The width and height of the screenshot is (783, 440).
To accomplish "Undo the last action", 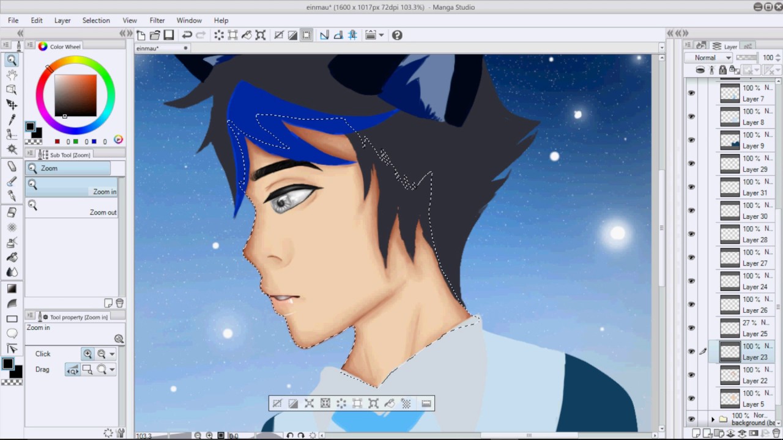I will [187, 35].
